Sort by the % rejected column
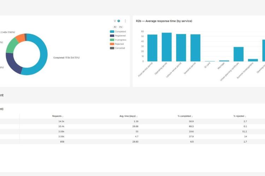265x176 pixels. tap(240, 116)
